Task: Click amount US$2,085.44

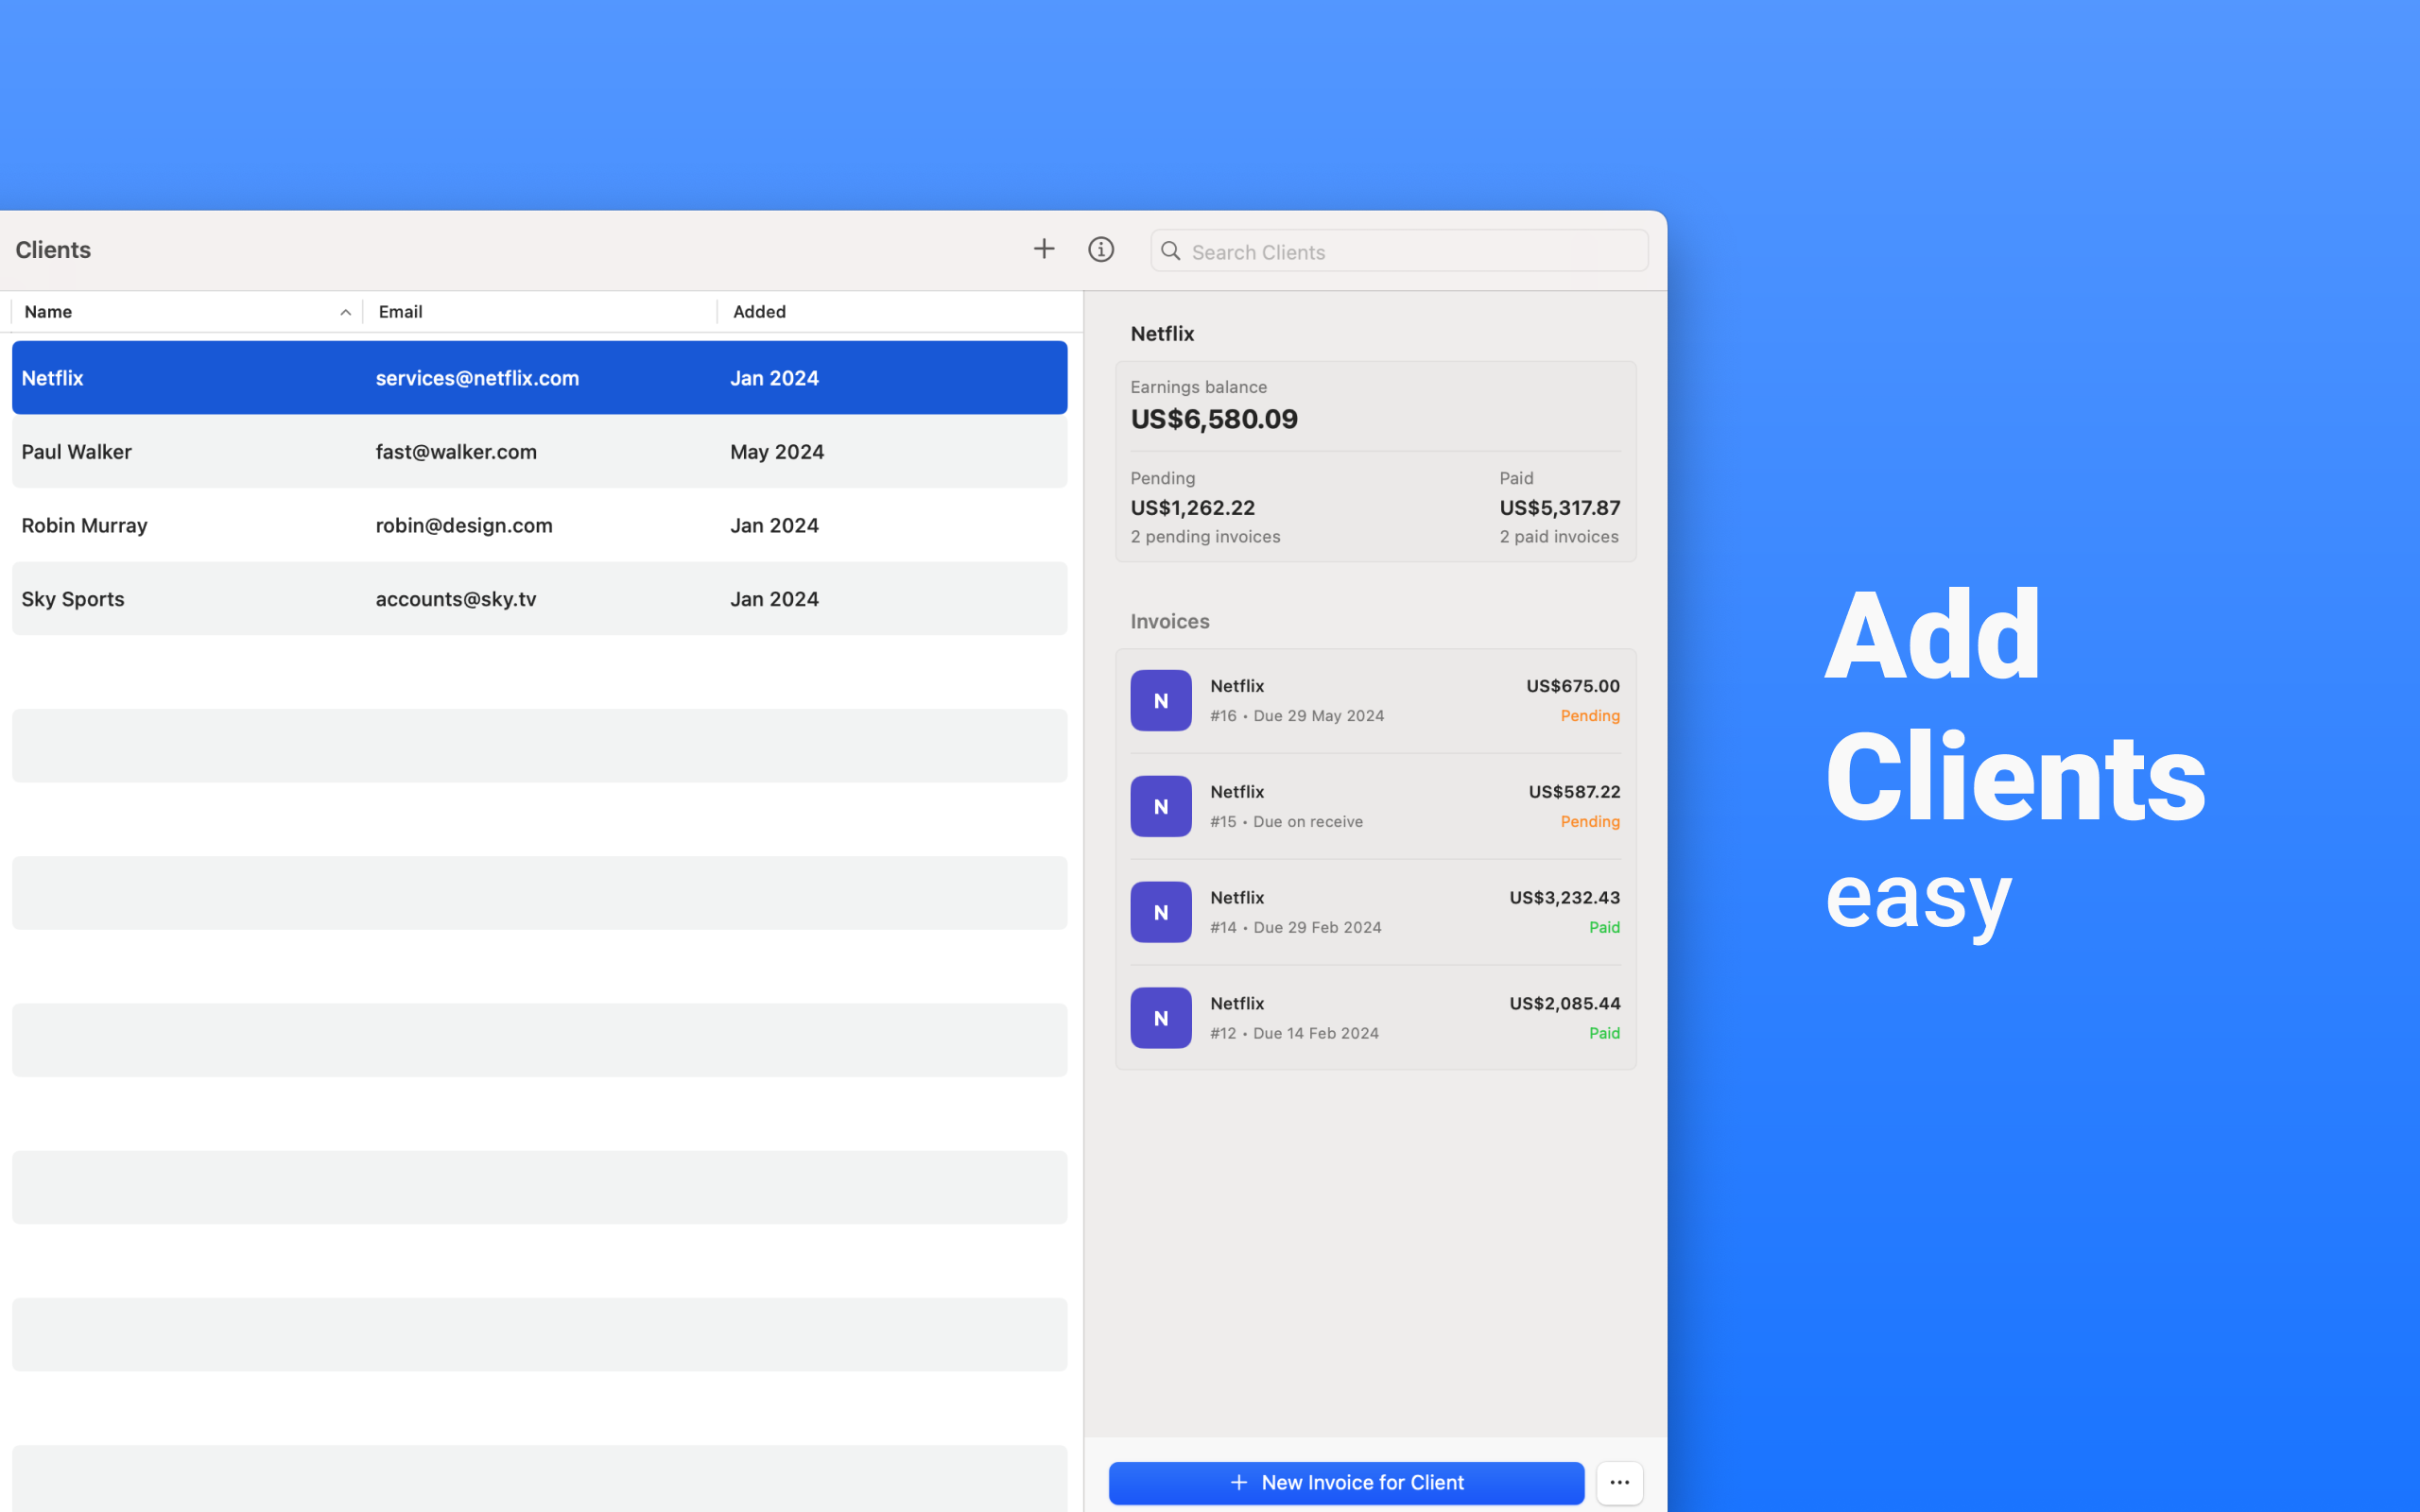Action: (1564, 1004)
